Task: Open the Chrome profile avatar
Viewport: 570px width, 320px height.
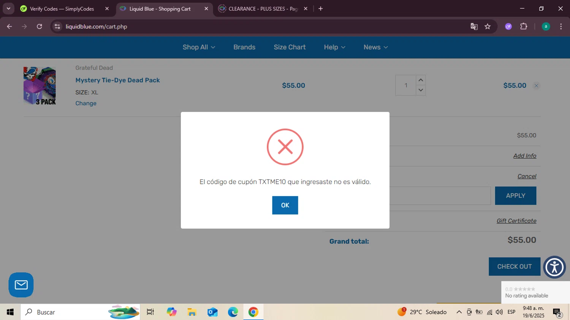Action: click(x=546, y=27)
